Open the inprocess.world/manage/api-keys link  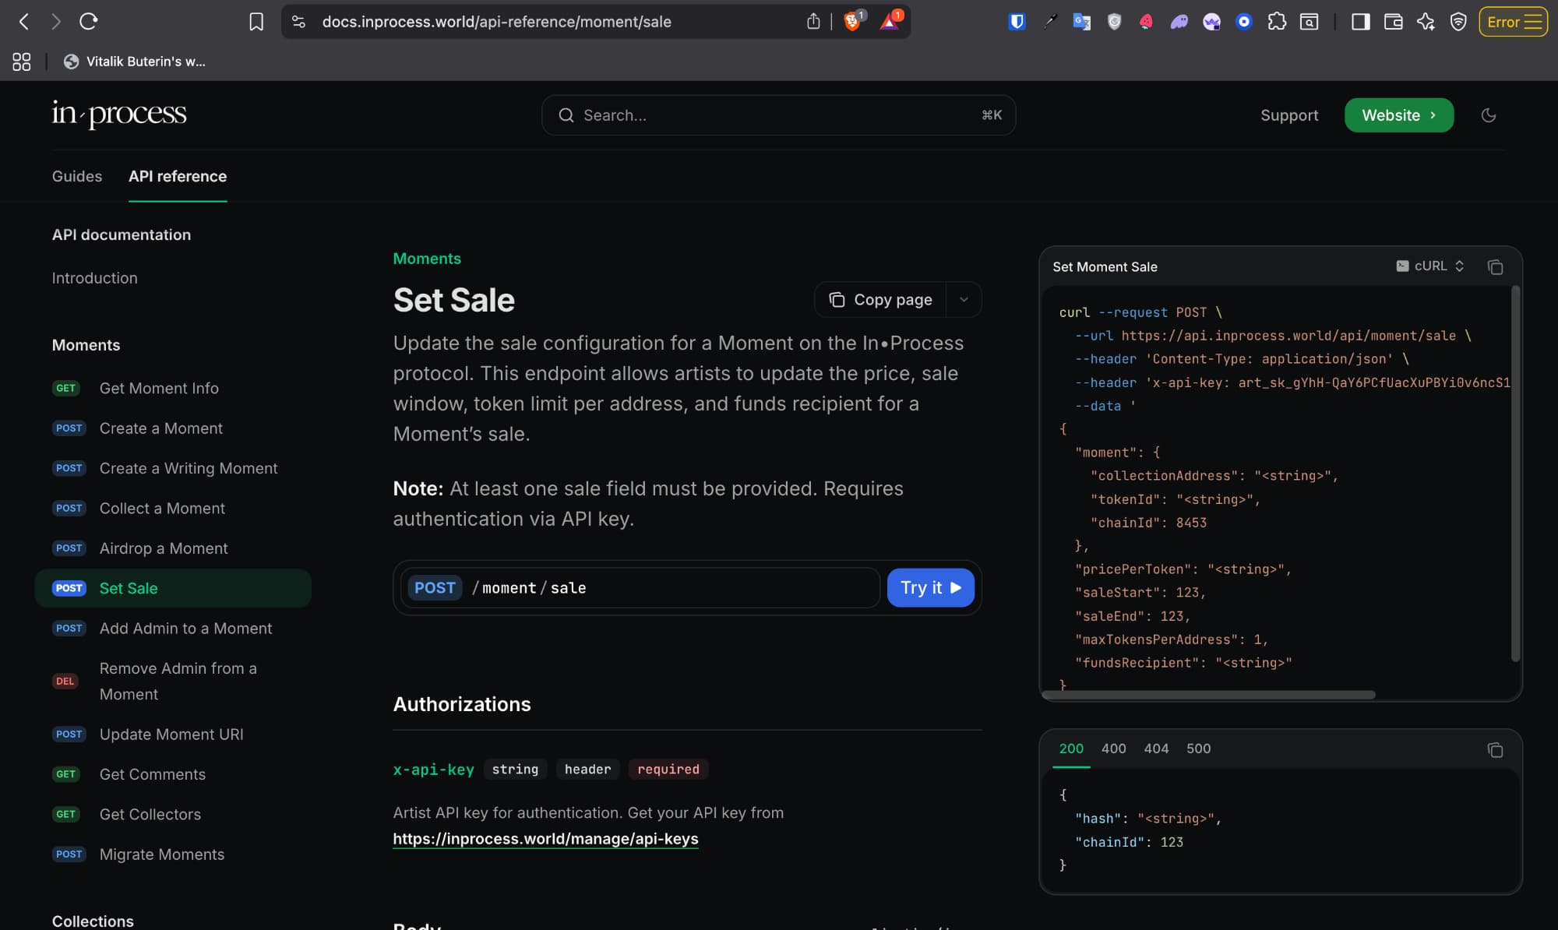pyautogui.click(x=545, y=839)
